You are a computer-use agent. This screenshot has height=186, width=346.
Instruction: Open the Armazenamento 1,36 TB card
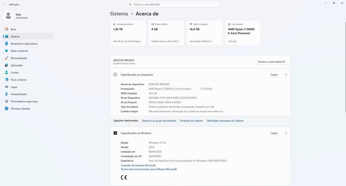coord(128,33)
